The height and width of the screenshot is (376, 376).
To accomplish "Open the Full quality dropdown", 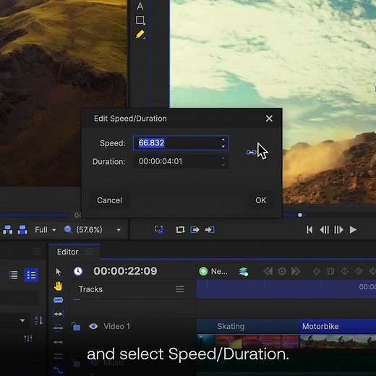I will pyautogui.click(x=46, y=230).
